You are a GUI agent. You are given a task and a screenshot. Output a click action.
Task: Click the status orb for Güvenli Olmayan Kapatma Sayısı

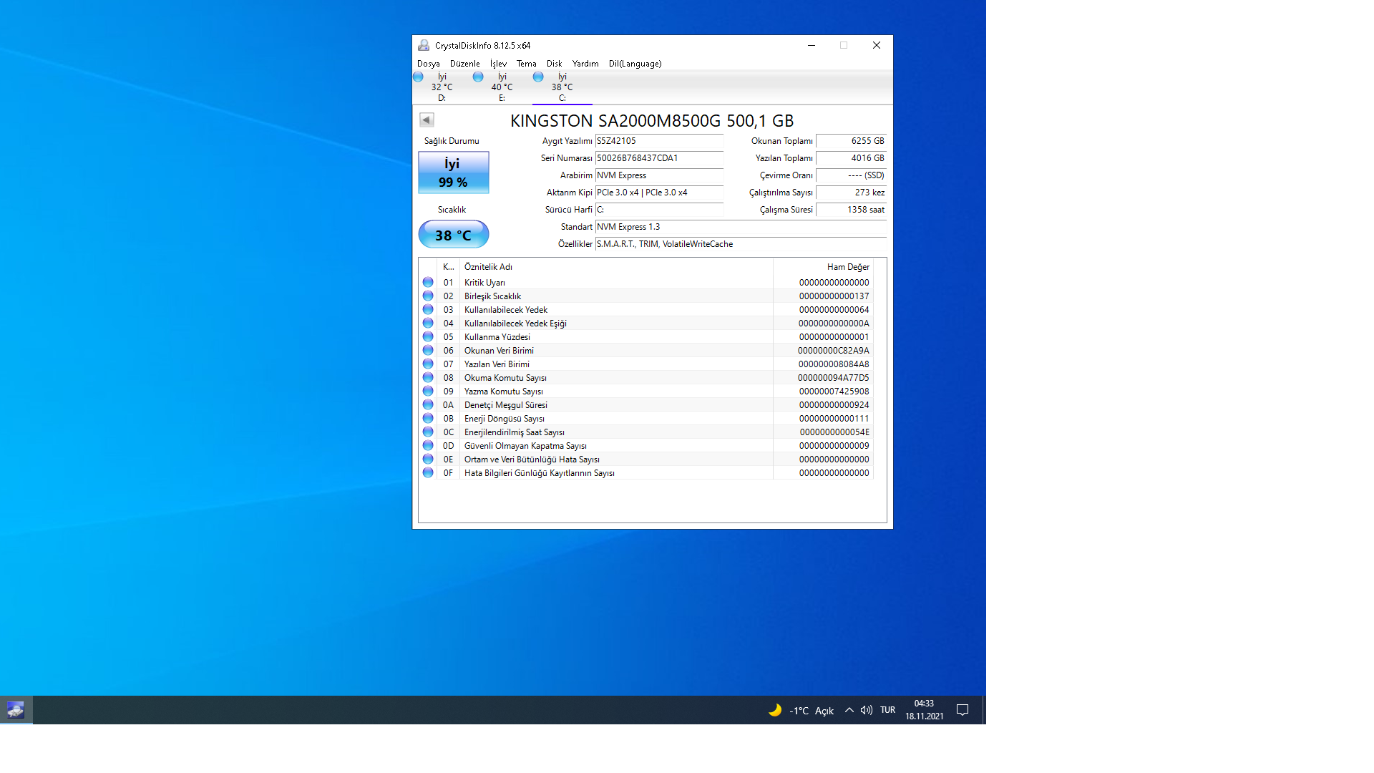428,445
